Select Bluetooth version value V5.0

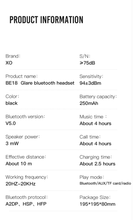pos(11,123)
